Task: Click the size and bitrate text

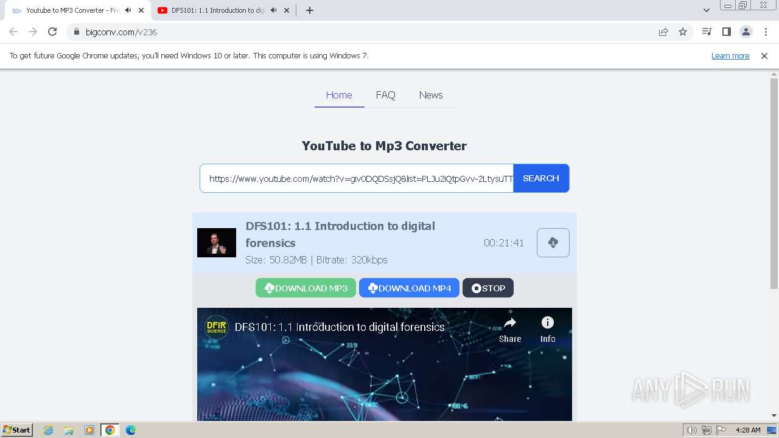Action: point(316,260)
